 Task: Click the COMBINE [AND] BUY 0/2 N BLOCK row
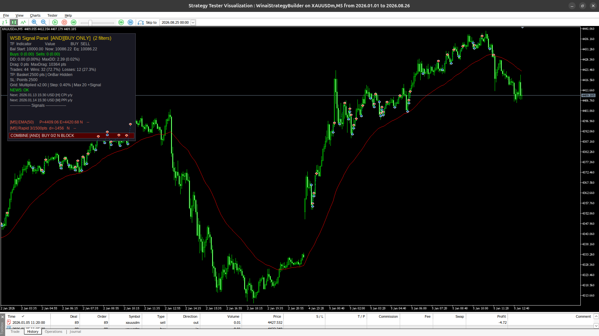pyautogui.click(x=71, y=136)
